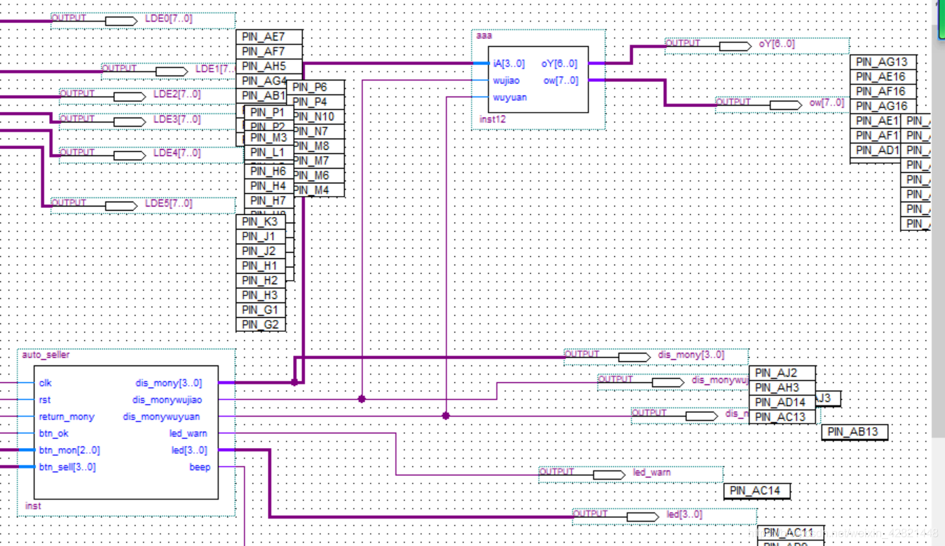Select the dis_mony[3..0] output pin symbol
Screen dimensions: 945x546
[634, 357]
